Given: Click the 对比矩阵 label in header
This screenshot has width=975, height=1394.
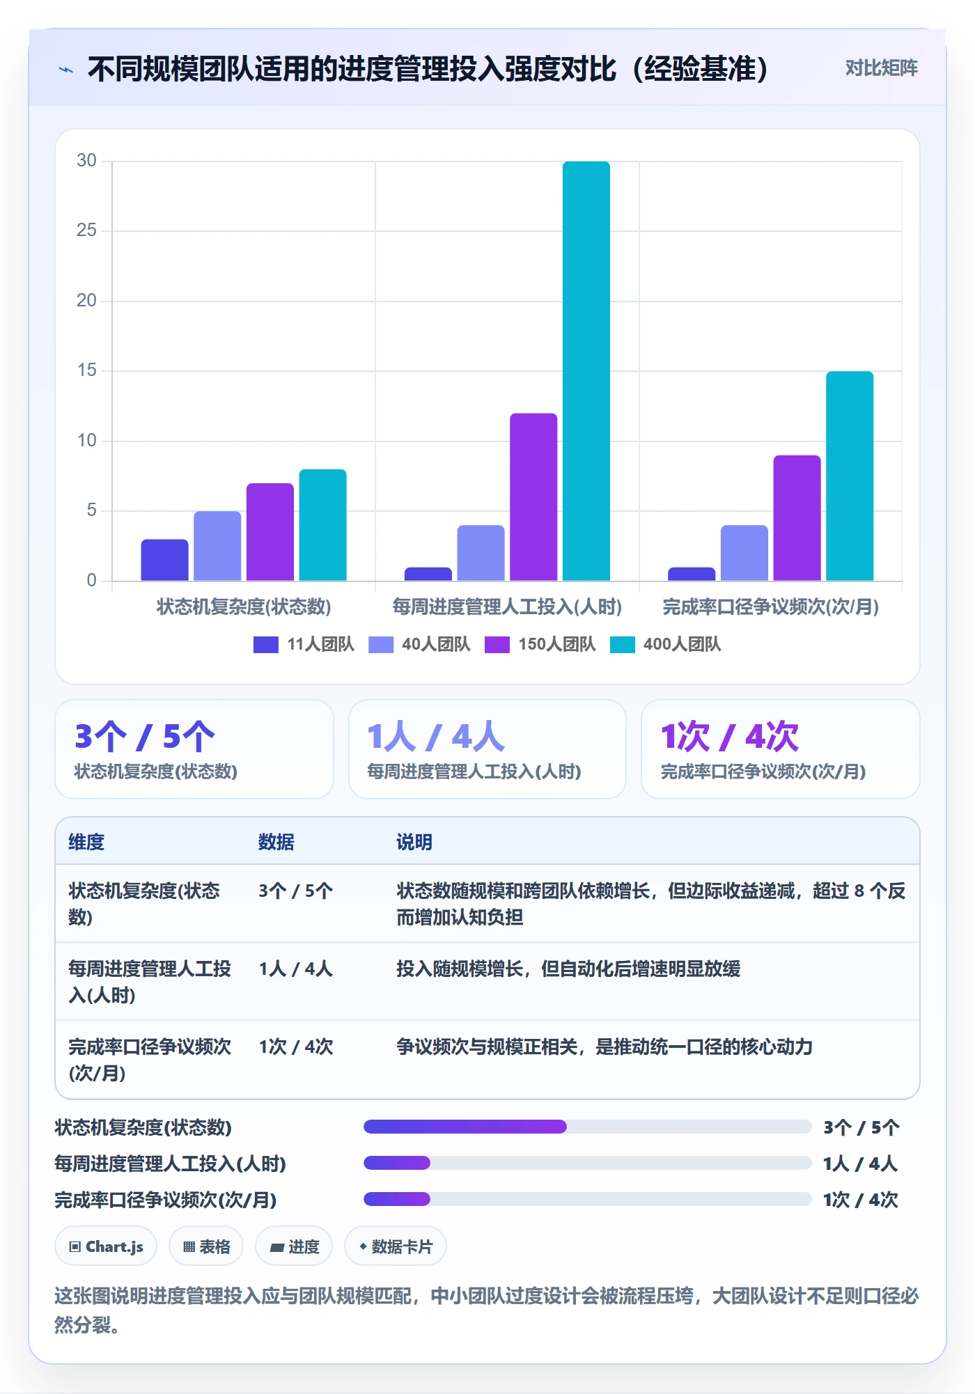Looking at the screenshot, I should coord(881,68).
